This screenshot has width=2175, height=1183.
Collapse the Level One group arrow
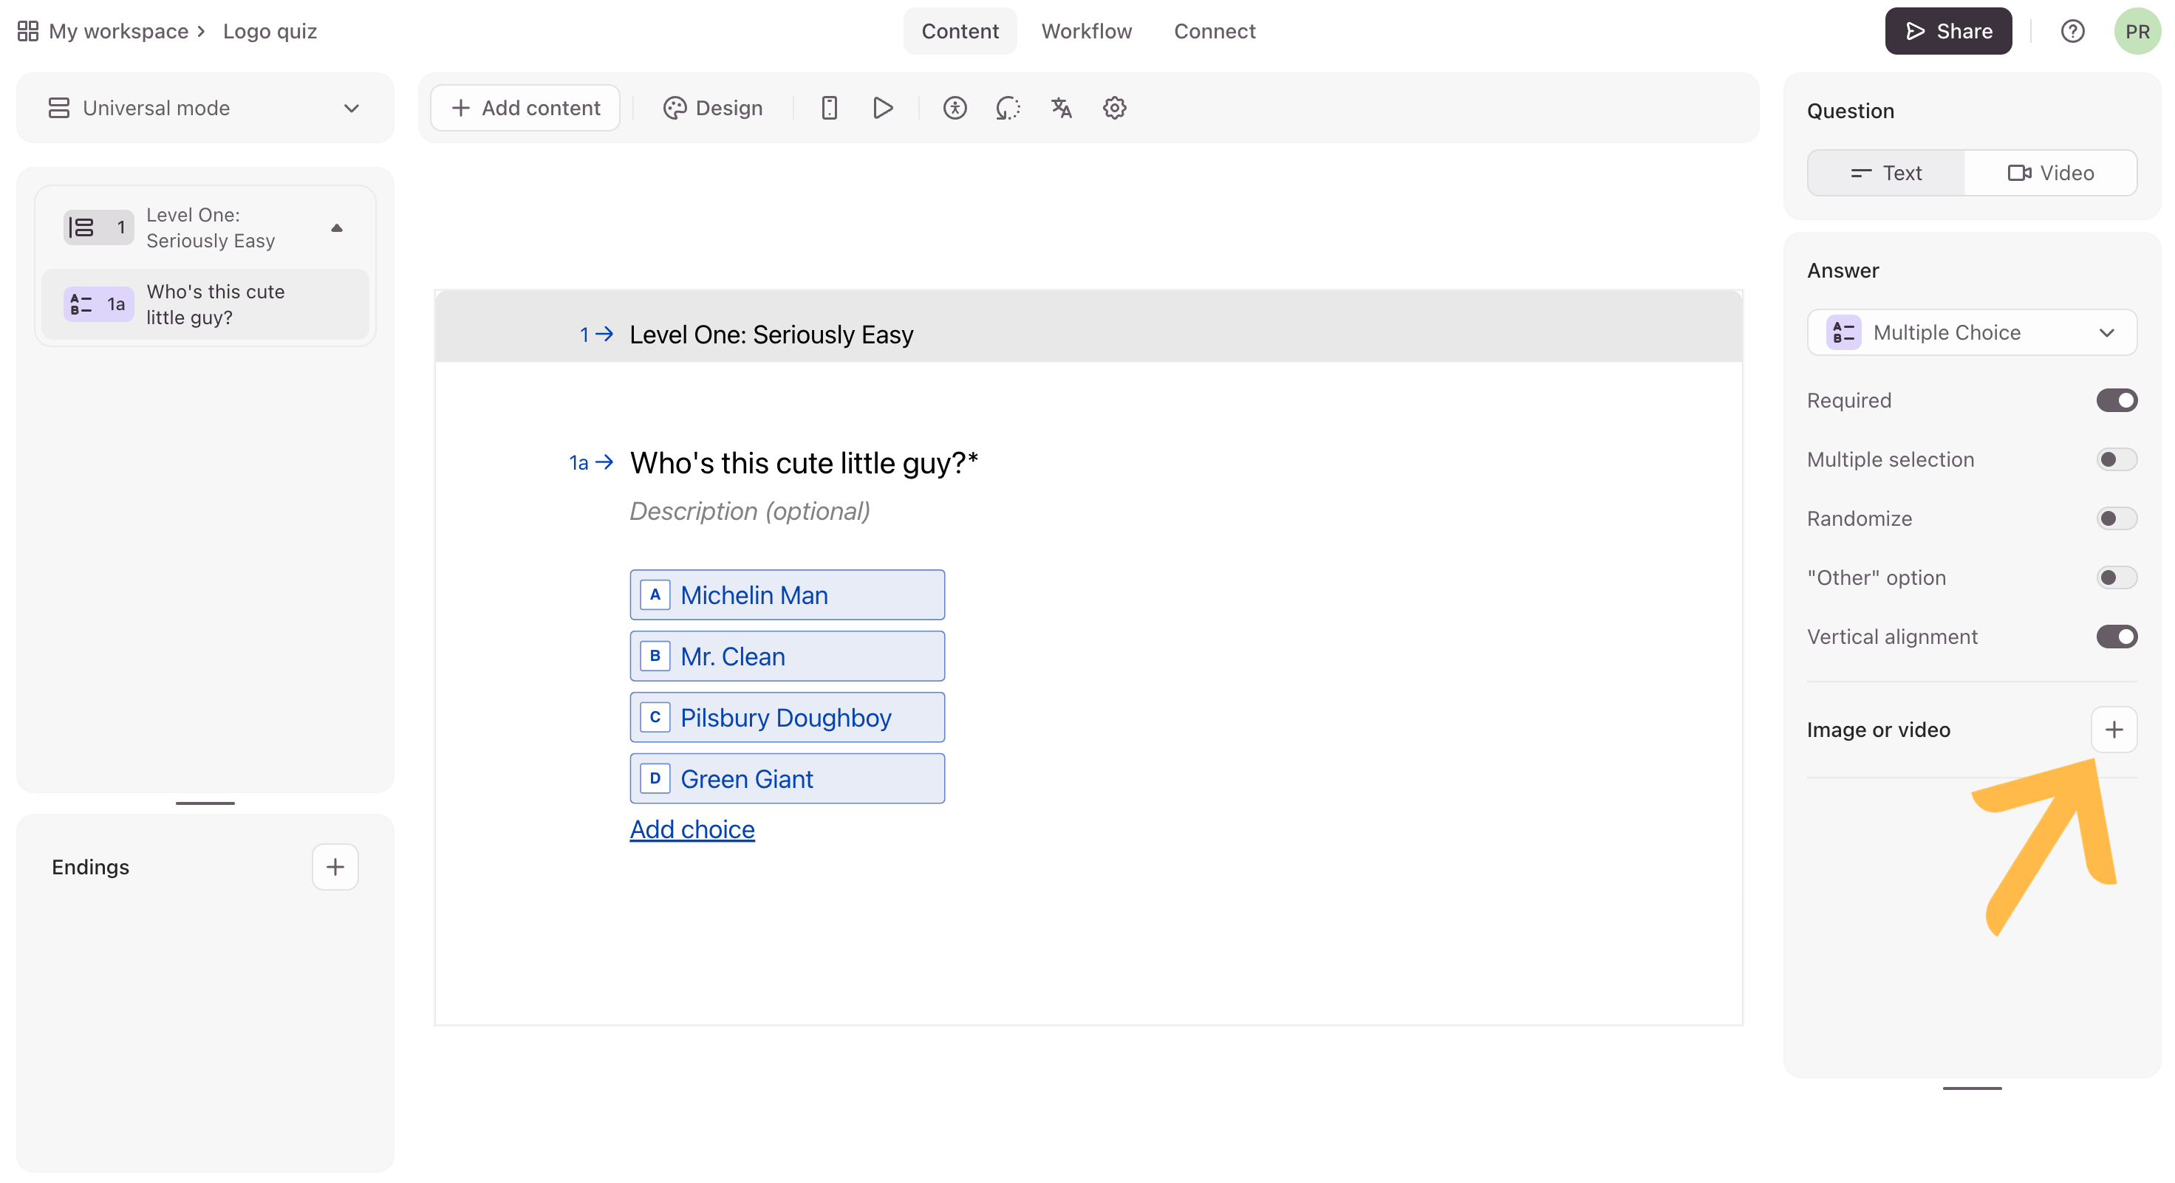click(x=337, y=228)
